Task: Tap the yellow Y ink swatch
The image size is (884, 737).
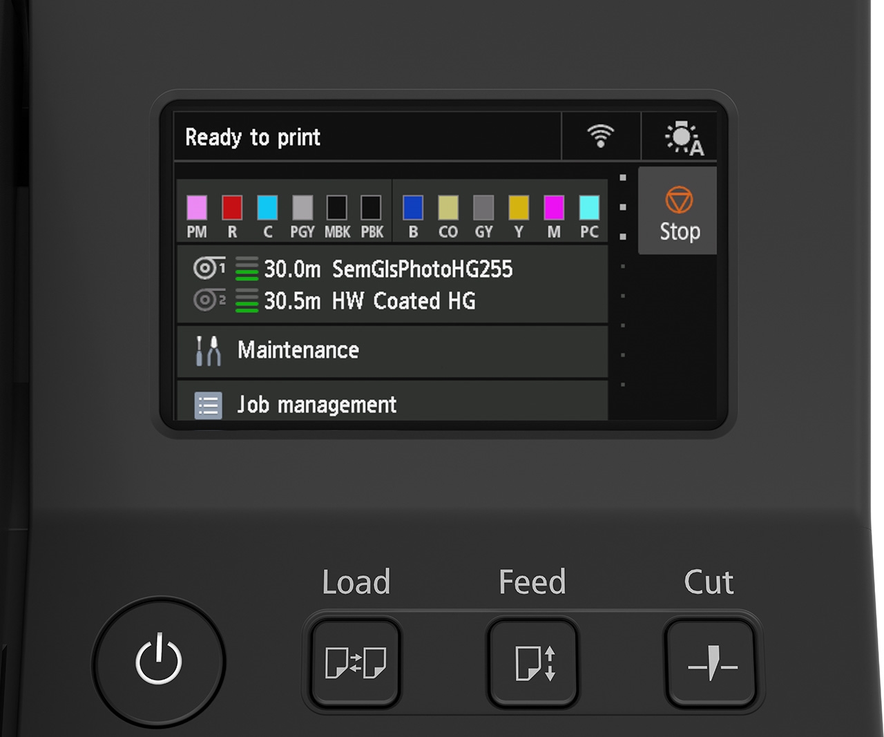Action: (519, 208)
